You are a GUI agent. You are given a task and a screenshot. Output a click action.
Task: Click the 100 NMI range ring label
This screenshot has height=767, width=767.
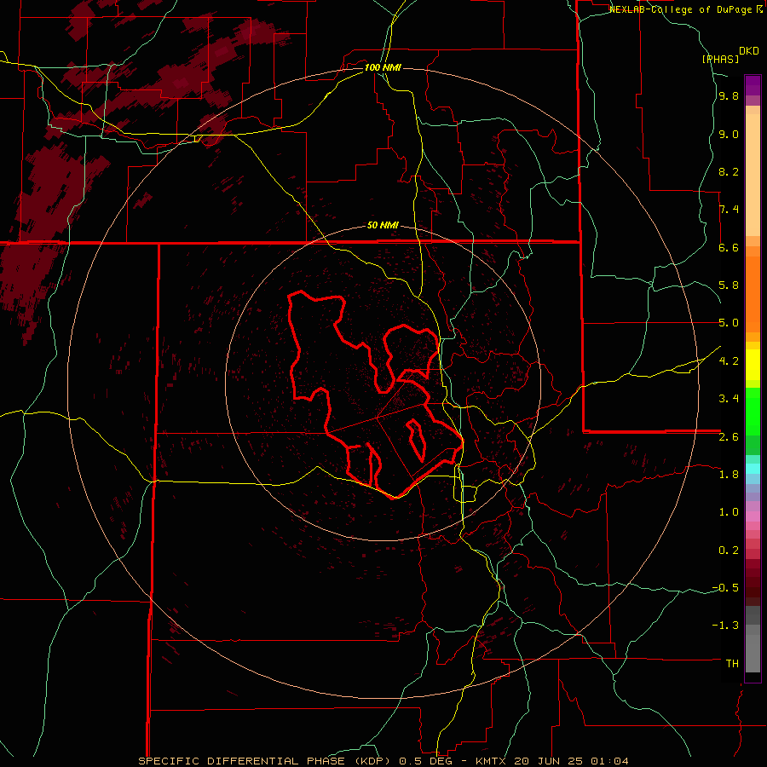point(383,67)
